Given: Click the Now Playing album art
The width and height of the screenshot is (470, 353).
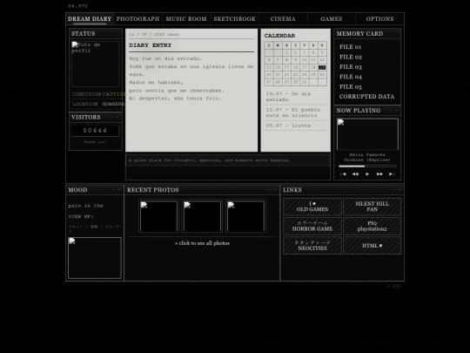Looking at the screenshot, I should click(367, 134).
